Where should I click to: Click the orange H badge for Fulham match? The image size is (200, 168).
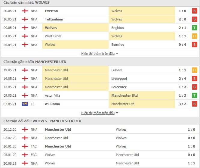pos(194,70)
